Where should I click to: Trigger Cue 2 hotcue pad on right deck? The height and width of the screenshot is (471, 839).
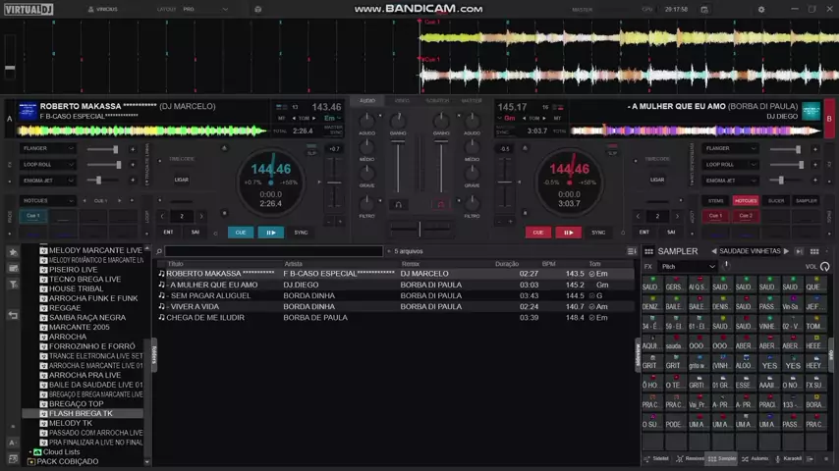coord(746,216)
